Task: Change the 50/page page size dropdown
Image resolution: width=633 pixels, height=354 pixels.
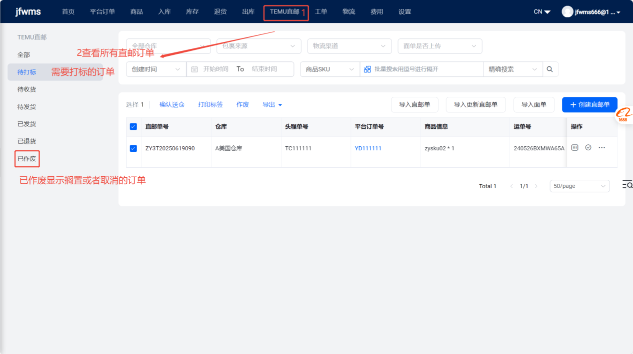Action: [579, 186]
